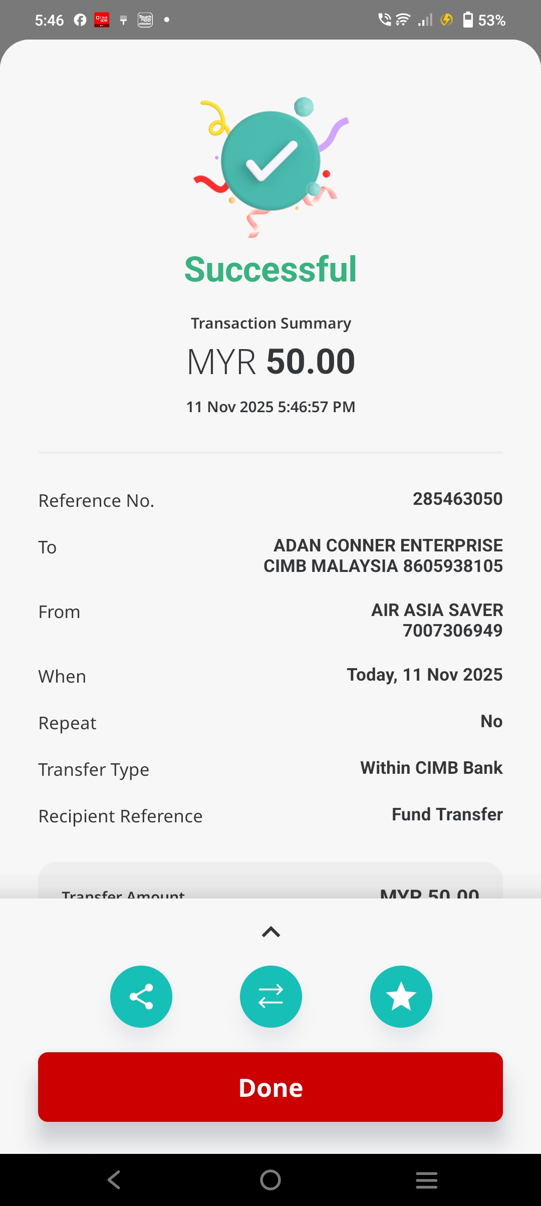Tap the Within CIMB Bank transfer type
Viewport: 541px width, 1206px height.
[431, 768]
